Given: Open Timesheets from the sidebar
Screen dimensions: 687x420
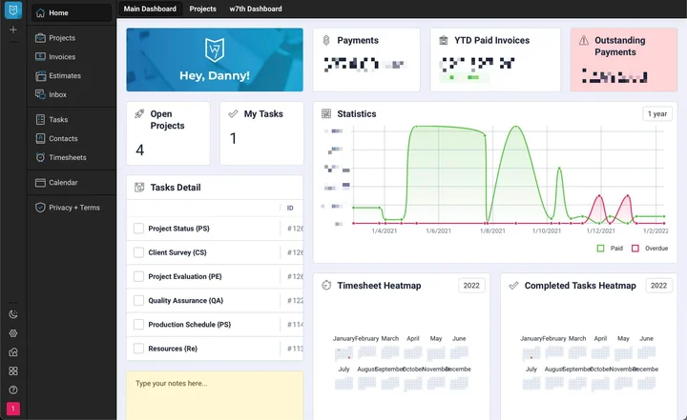Looking at the screenshot, I should 66,157.
